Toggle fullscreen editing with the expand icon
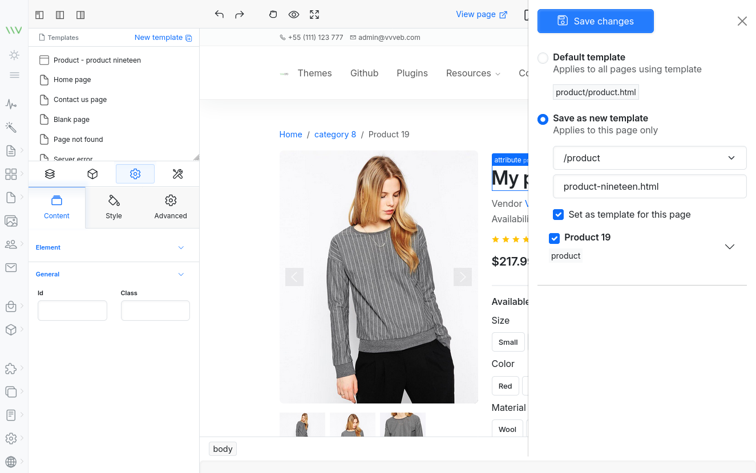 tap(314, 14)
